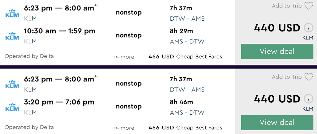The image size is (317, 134).
Task: Expand +4 more fares on the second result
Action: [x=123, y=128]
